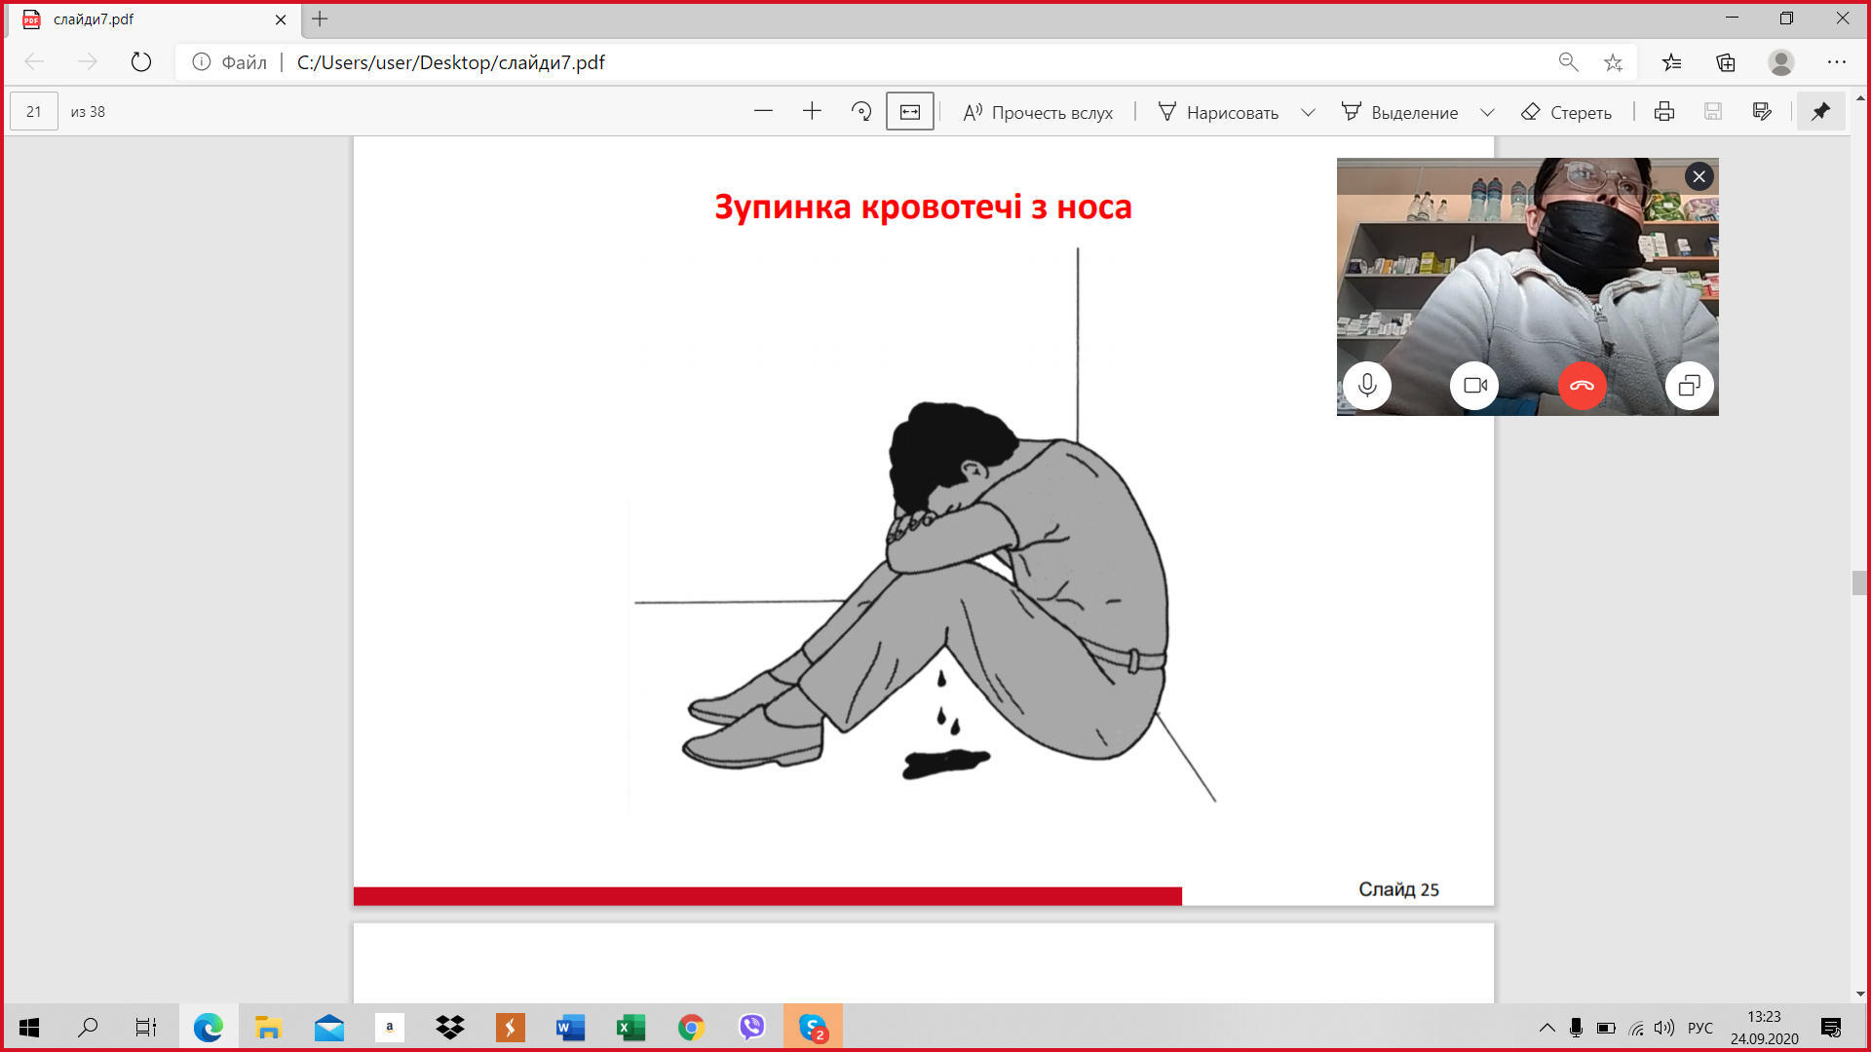Mute microphone in call window
This screenshot has height=1052, width=1871.
click(x=1367, y=386)
